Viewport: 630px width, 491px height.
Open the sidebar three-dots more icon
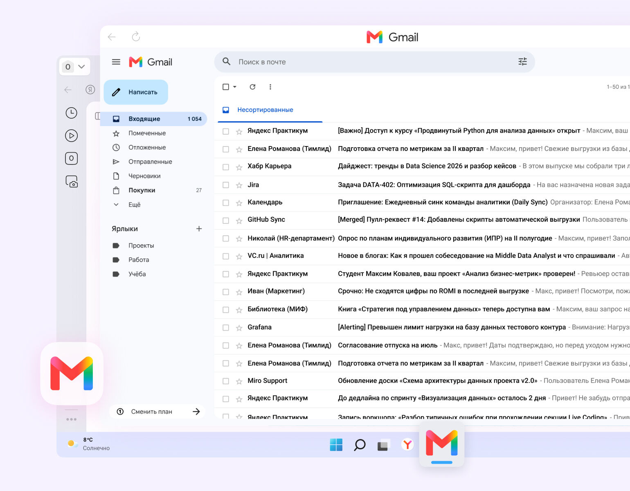tap(71, 419)
